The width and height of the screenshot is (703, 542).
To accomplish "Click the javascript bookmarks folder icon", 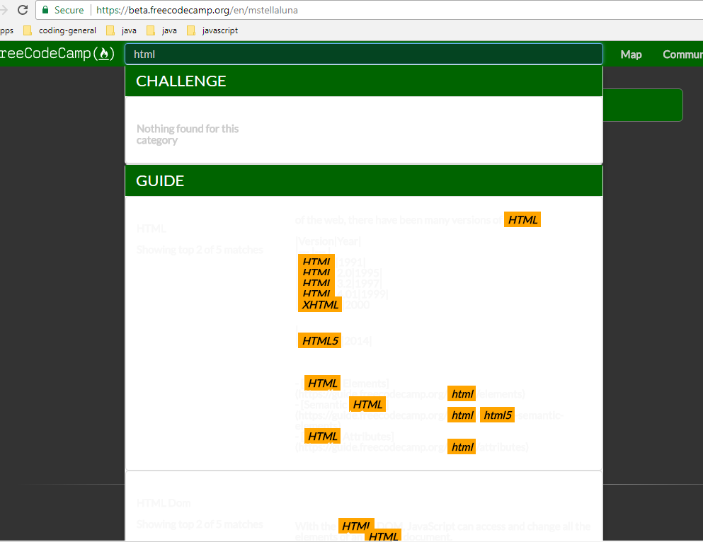I will [191, 30].
